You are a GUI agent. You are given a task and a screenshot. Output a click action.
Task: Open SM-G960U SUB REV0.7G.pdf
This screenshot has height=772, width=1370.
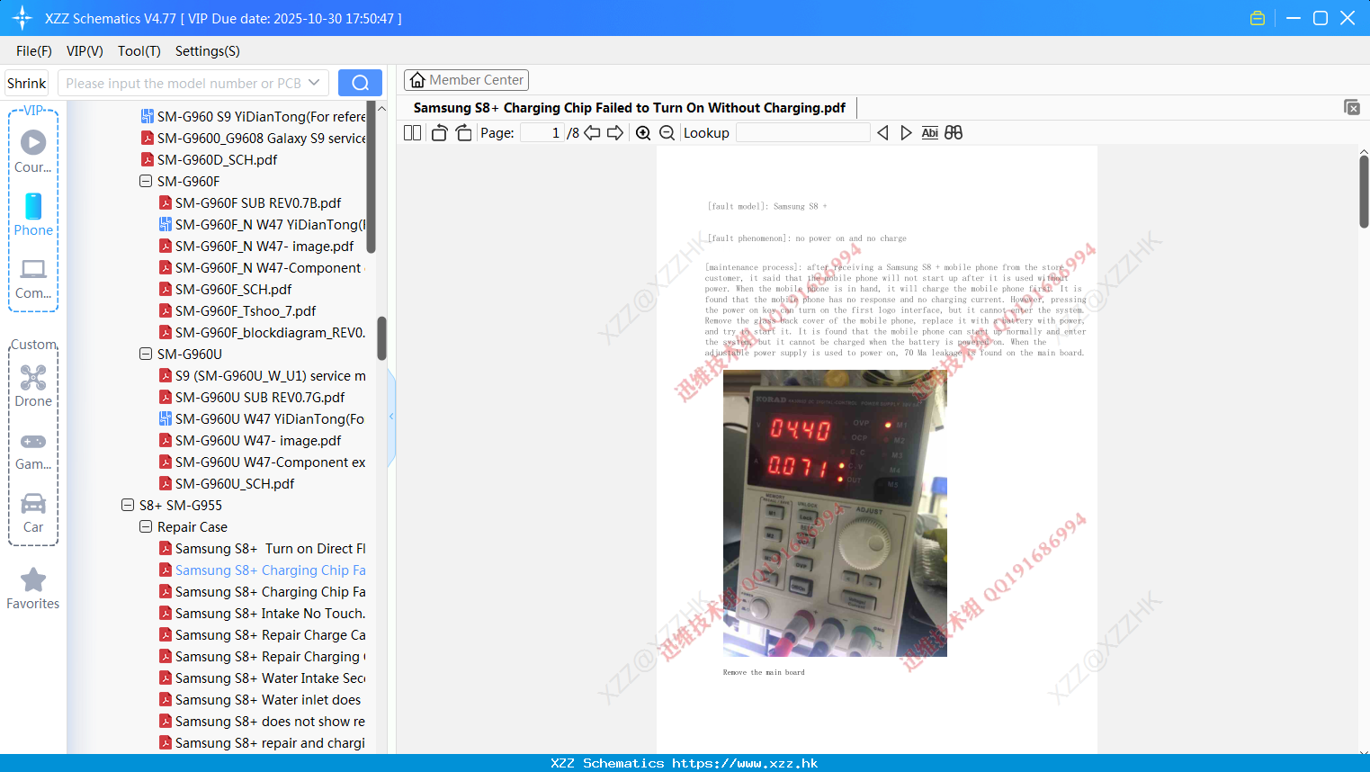click(252, 397)
